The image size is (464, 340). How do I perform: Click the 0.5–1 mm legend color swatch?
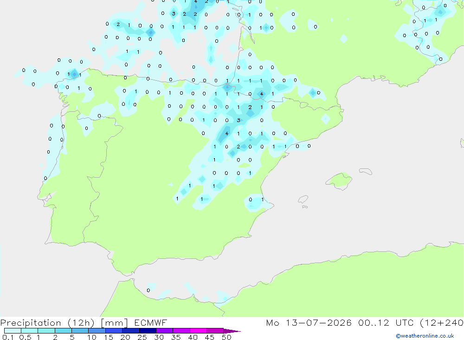click(30, 331)
